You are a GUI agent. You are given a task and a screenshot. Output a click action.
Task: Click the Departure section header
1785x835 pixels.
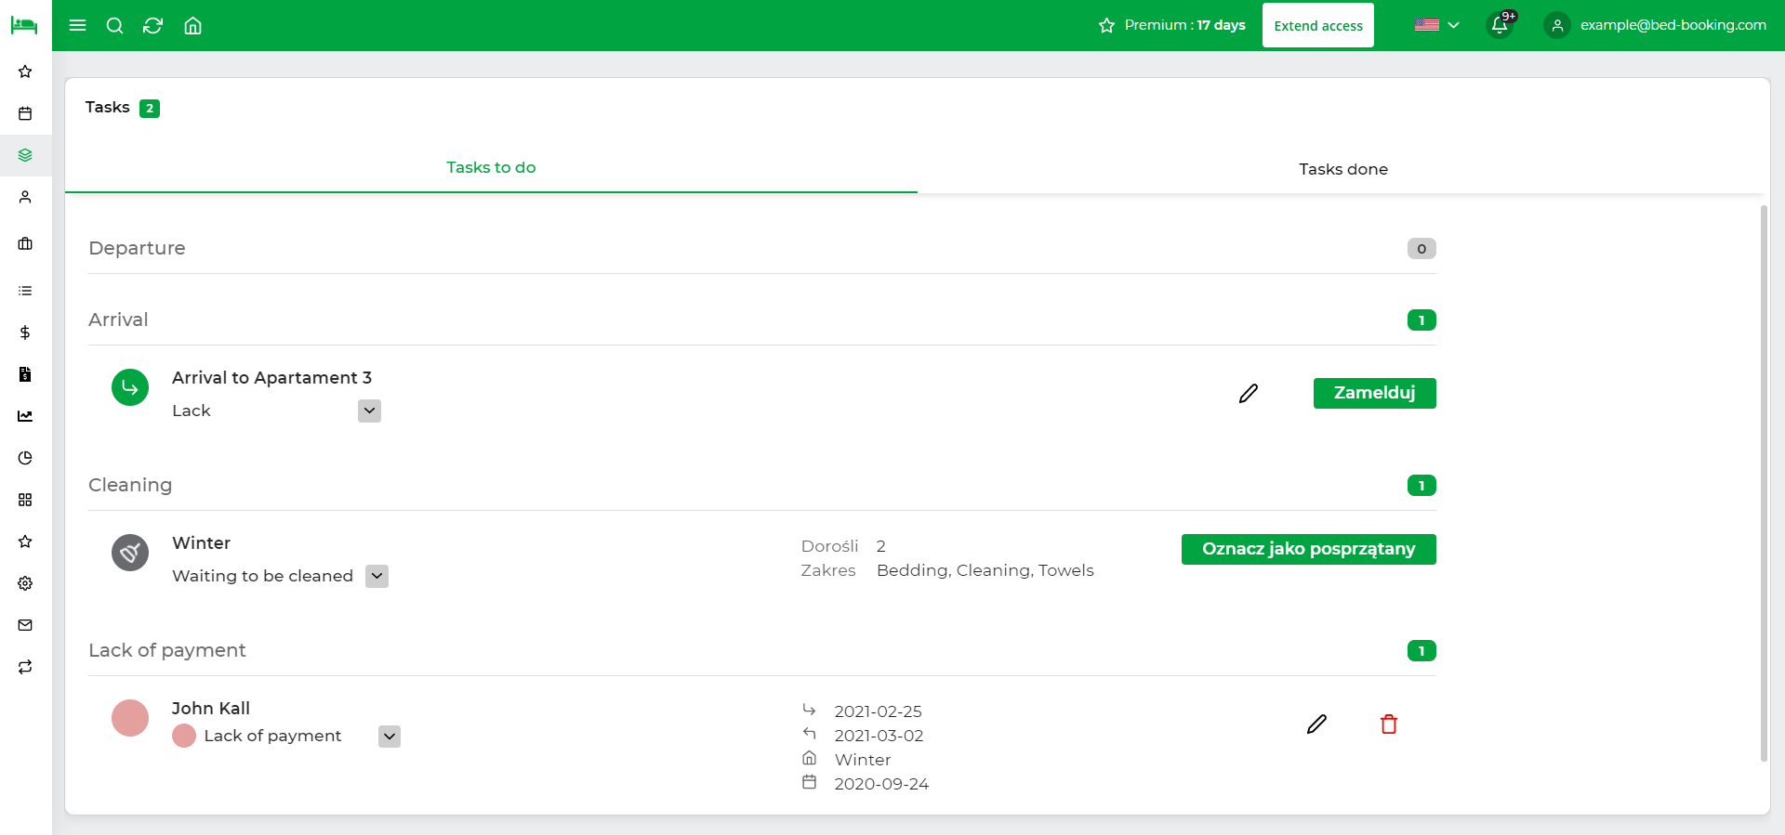coord(137,248)
